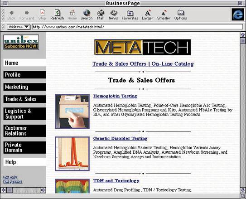Click the window close box
The width and height of the screenshot is (246, 199).
click(5, 3)
